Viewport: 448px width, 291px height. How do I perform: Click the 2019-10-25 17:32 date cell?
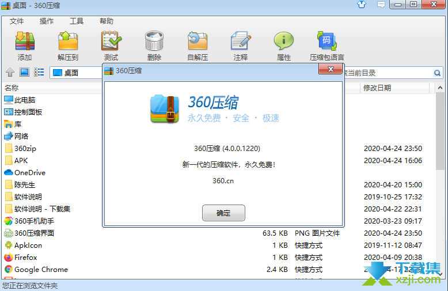coord(393,196)
